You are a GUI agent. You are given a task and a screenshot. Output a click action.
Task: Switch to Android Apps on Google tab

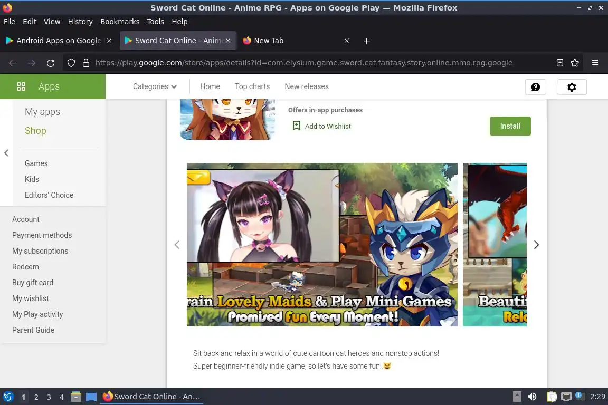pos(58,41)
